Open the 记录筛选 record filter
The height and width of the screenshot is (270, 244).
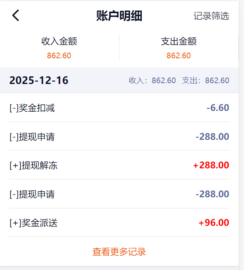pyautogui.click(x=211, y=16)
